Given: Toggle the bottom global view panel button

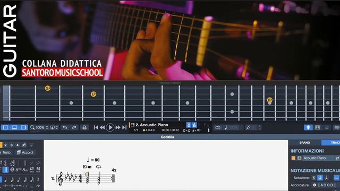Looking at the screenshot, I should coord(14,127).
